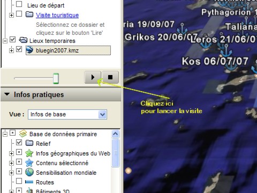Collapse the Base de données primaire node
The image size is (257, 193).
(5, 134)
